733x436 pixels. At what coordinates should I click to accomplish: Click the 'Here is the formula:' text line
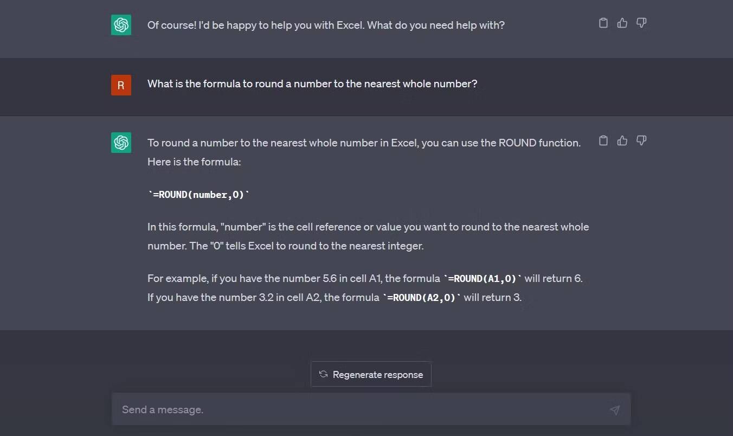click(194, 162)
